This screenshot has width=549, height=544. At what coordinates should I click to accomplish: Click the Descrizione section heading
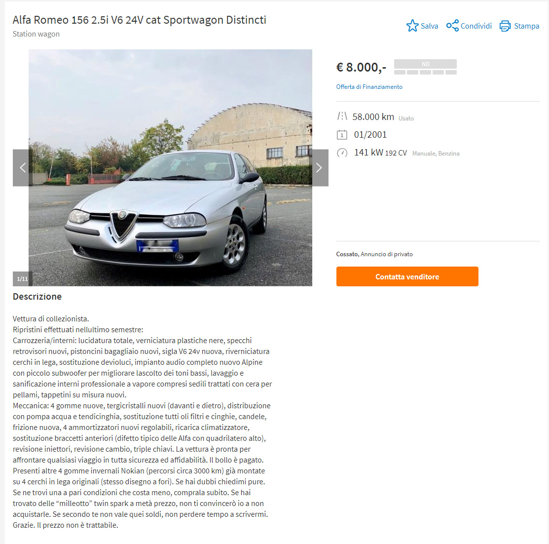pyautogui.click(x=37, y=297)
